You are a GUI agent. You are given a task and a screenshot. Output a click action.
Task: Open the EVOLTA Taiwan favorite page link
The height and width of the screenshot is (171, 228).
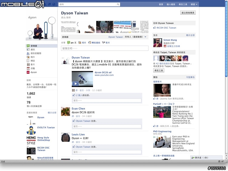tap(46, 128)
